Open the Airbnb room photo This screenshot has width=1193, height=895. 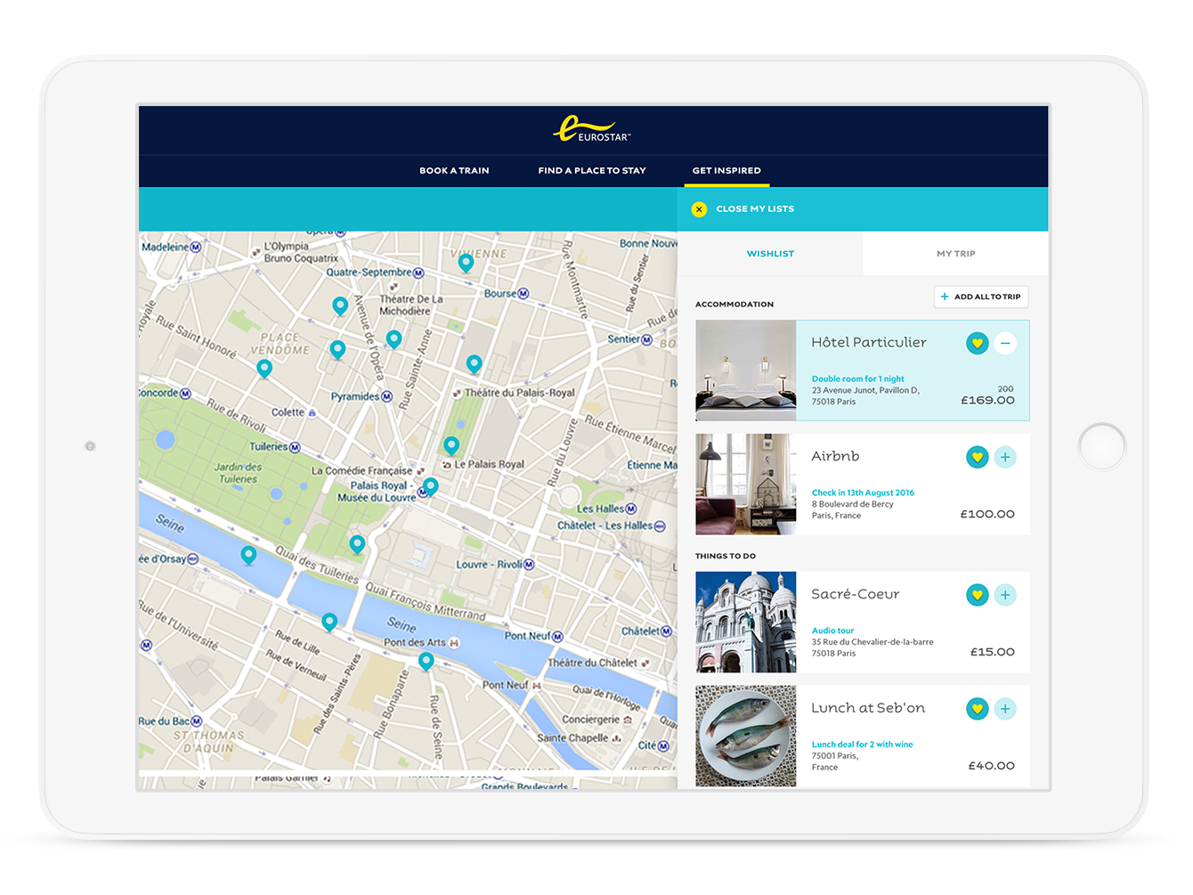click(x=746, y=484)
